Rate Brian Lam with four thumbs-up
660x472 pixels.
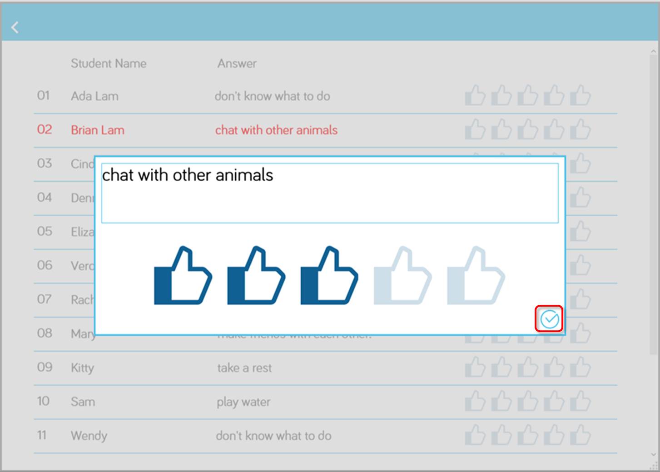(x=554, y=129)
